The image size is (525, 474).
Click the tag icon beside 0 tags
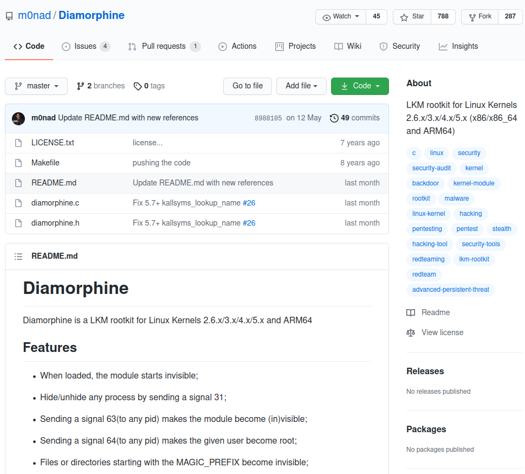coord(137,86)
